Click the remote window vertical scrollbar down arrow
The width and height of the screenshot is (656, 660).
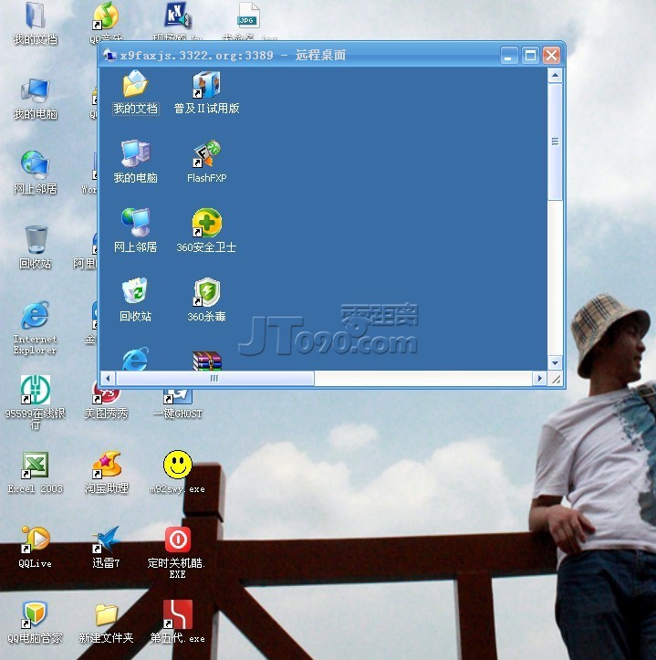click(555, 362)
